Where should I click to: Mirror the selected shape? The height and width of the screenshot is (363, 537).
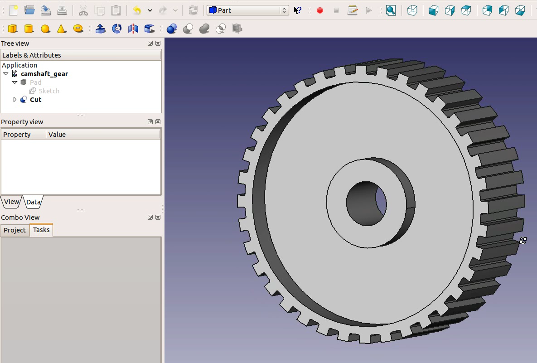click(132, 28)
